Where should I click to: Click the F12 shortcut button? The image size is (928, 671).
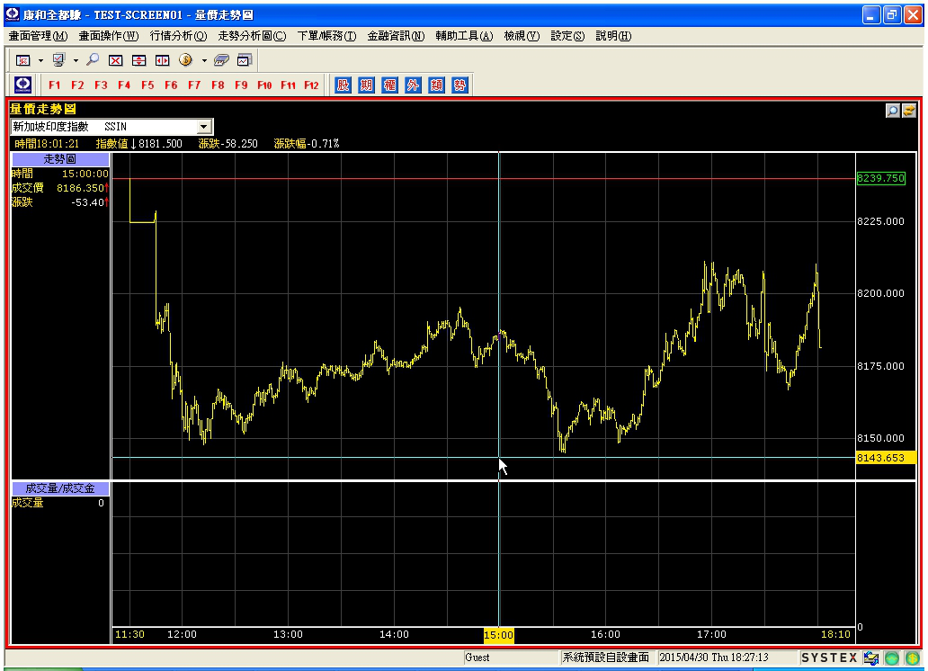pos(311,85)
